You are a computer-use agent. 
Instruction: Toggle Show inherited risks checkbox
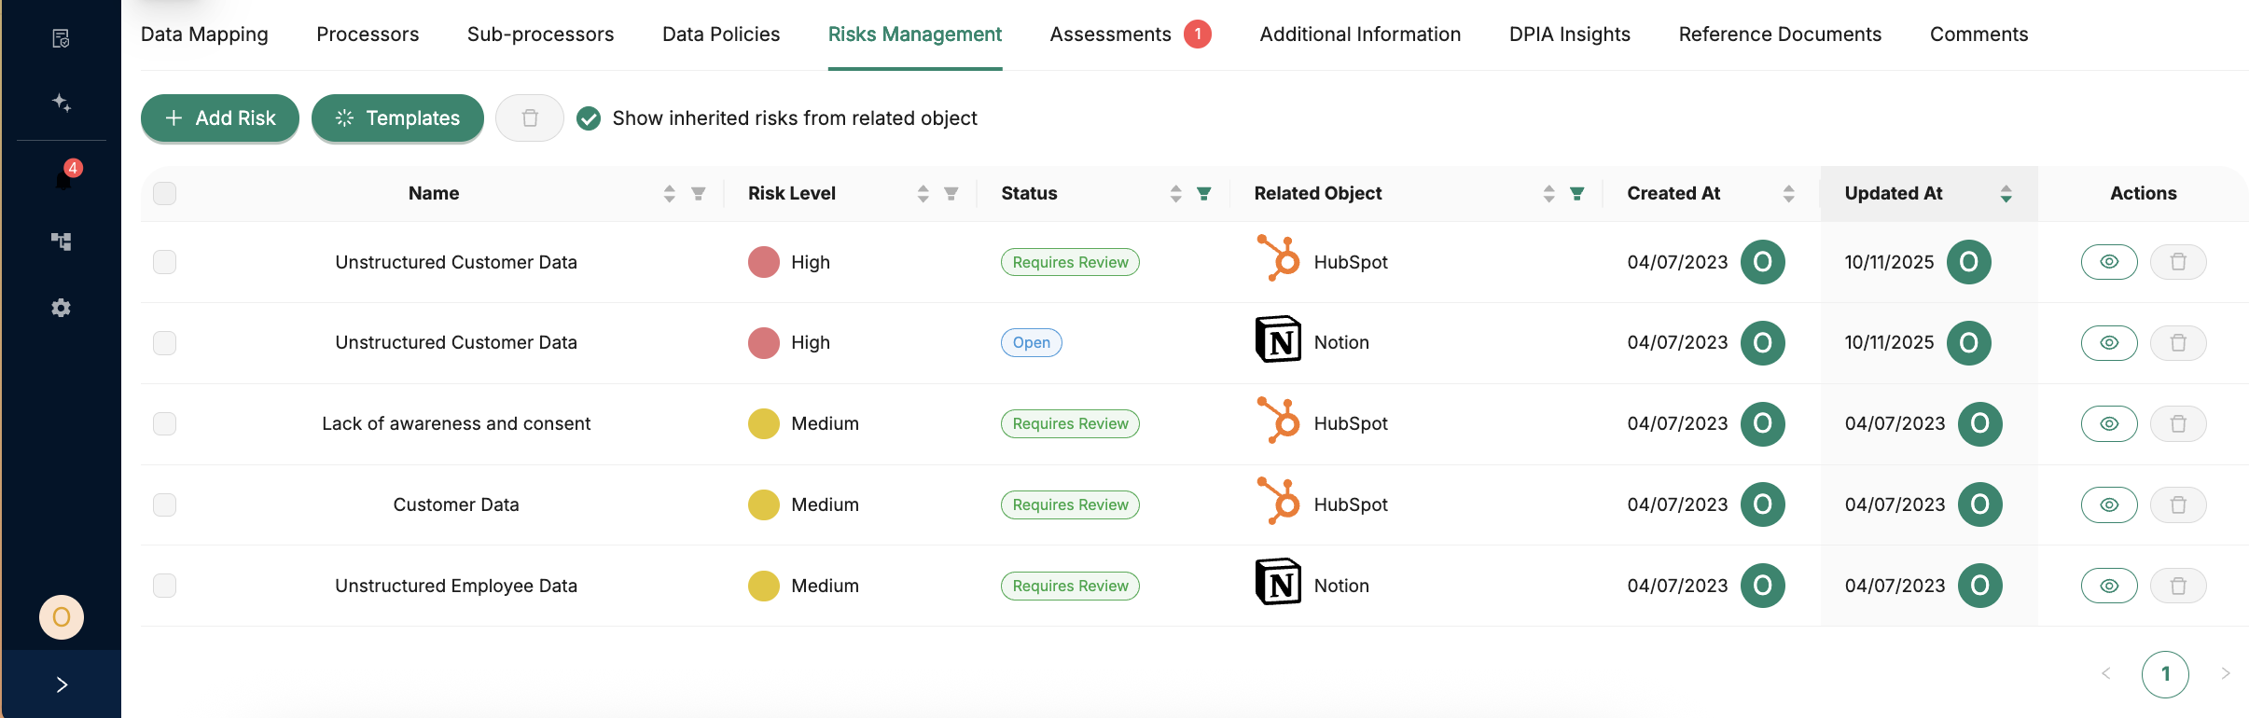click(x=589, y=118)
